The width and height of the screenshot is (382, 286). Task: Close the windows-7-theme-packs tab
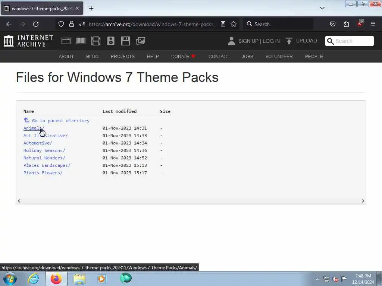(77, 9)
